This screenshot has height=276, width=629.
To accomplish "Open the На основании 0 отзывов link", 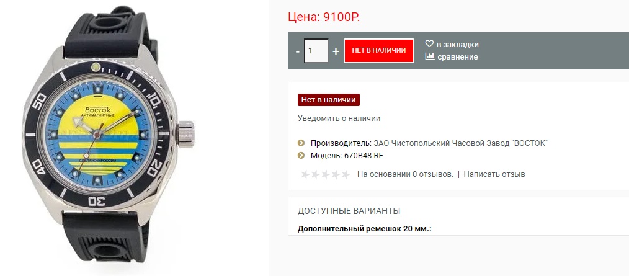I will click(x=405, y=174).
